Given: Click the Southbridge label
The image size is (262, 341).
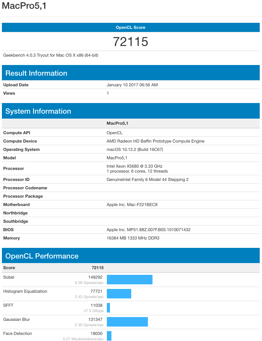Looking at the screenshot, I should (16, 221).
